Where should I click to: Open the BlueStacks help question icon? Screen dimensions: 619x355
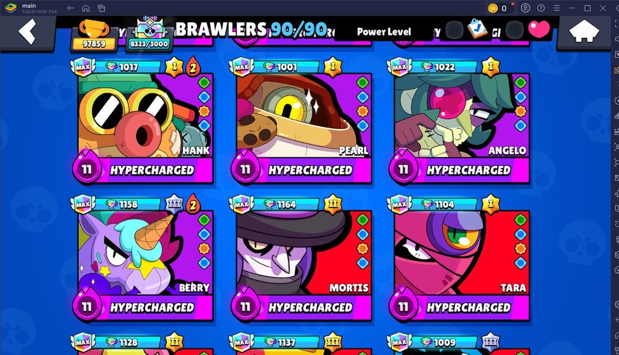coord(541,8)
